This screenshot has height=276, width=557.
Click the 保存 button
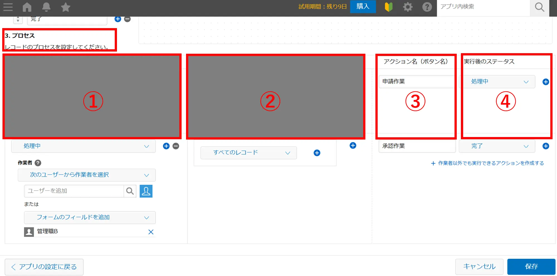[531, 267]
